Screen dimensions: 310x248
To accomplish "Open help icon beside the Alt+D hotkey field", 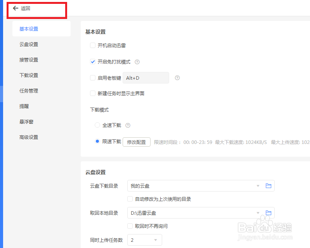I will coord(177,78).
